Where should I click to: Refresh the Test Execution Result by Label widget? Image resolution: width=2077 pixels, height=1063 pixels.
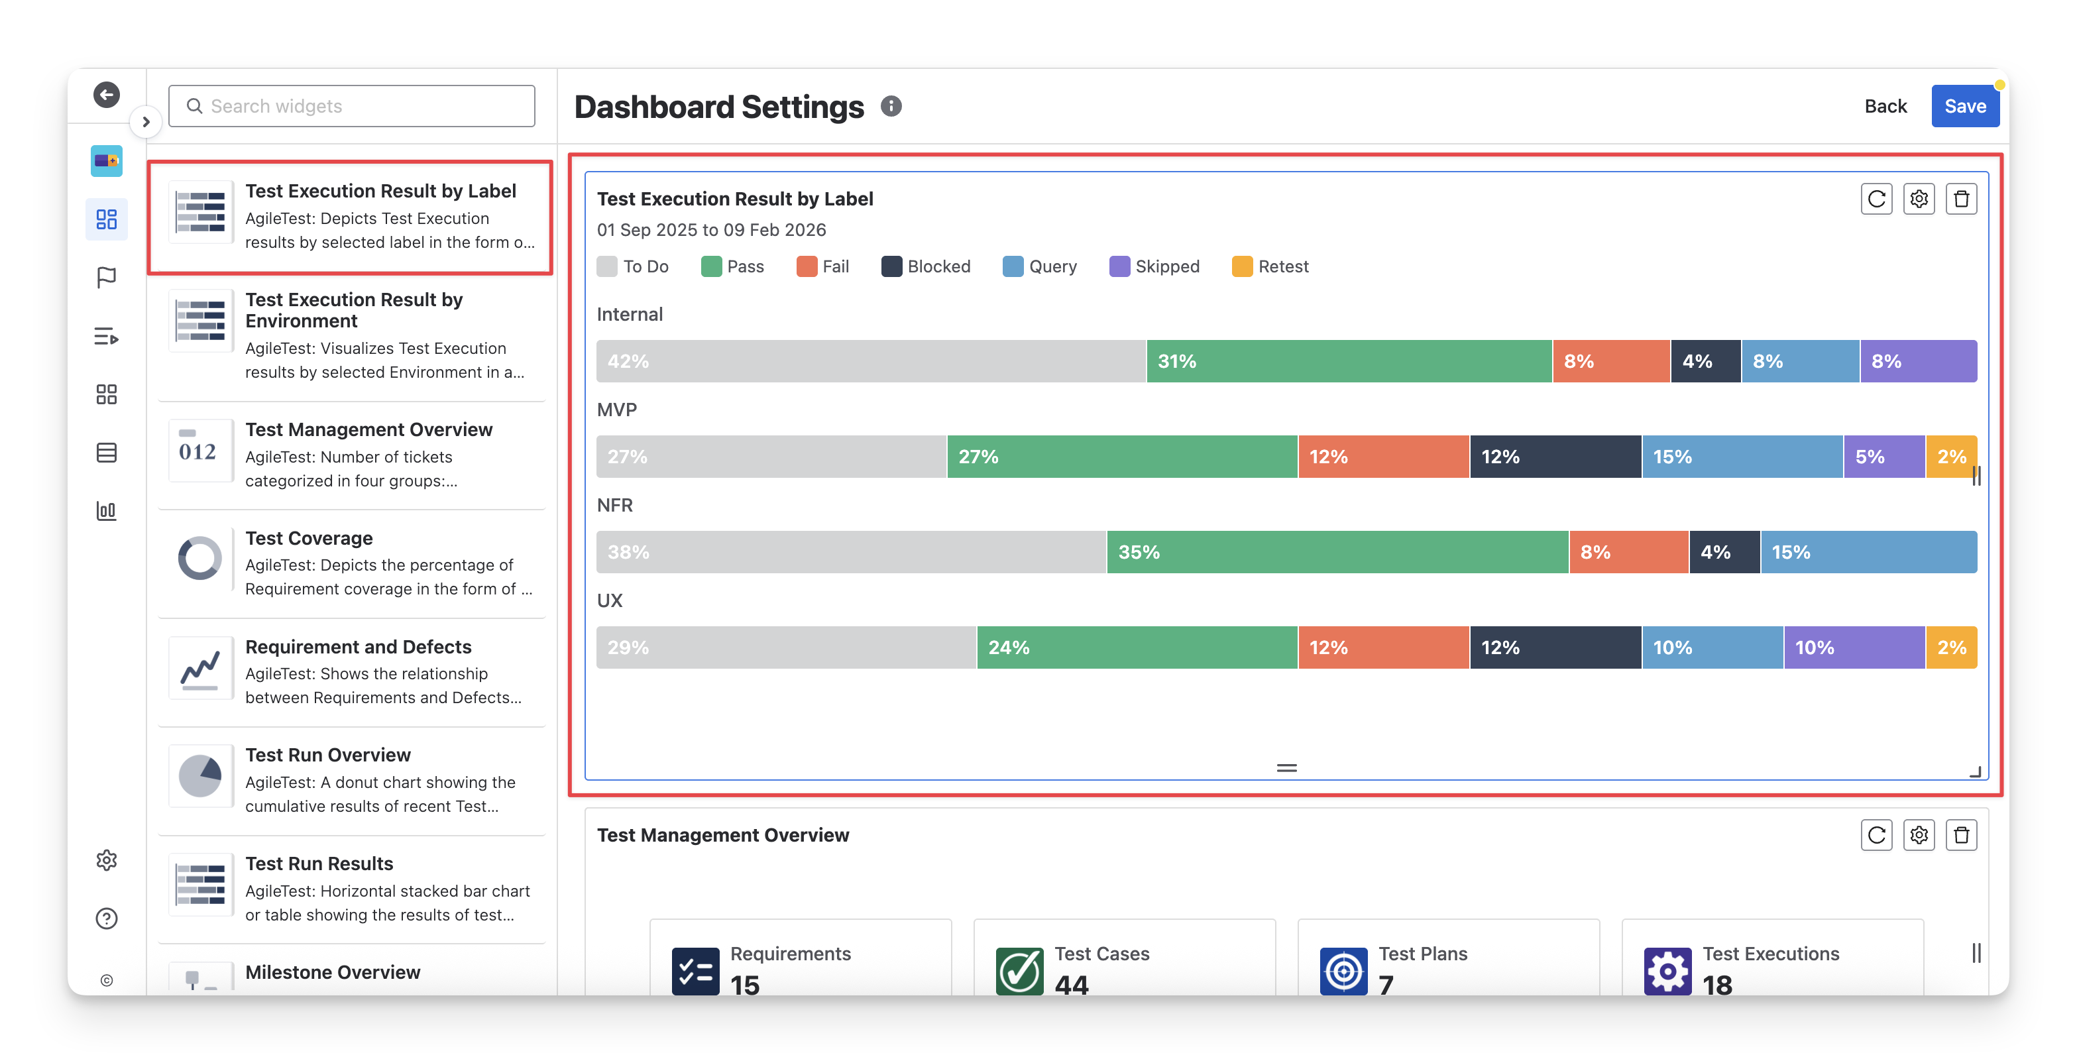click(1876, 199)
